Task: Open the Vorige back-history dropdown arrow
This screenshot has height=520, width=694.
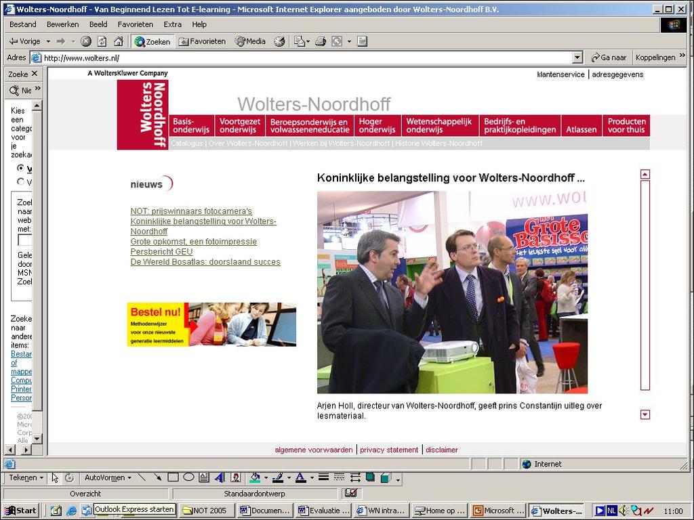Action: coord(48,41)
